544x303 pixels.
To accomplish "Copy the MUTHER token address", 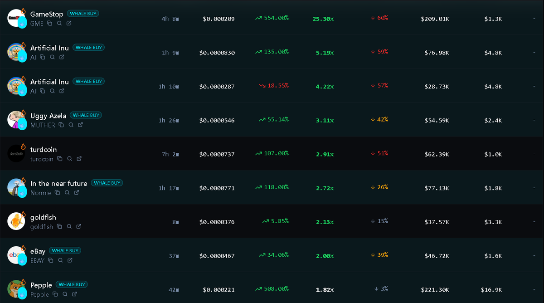I will 62,125.
